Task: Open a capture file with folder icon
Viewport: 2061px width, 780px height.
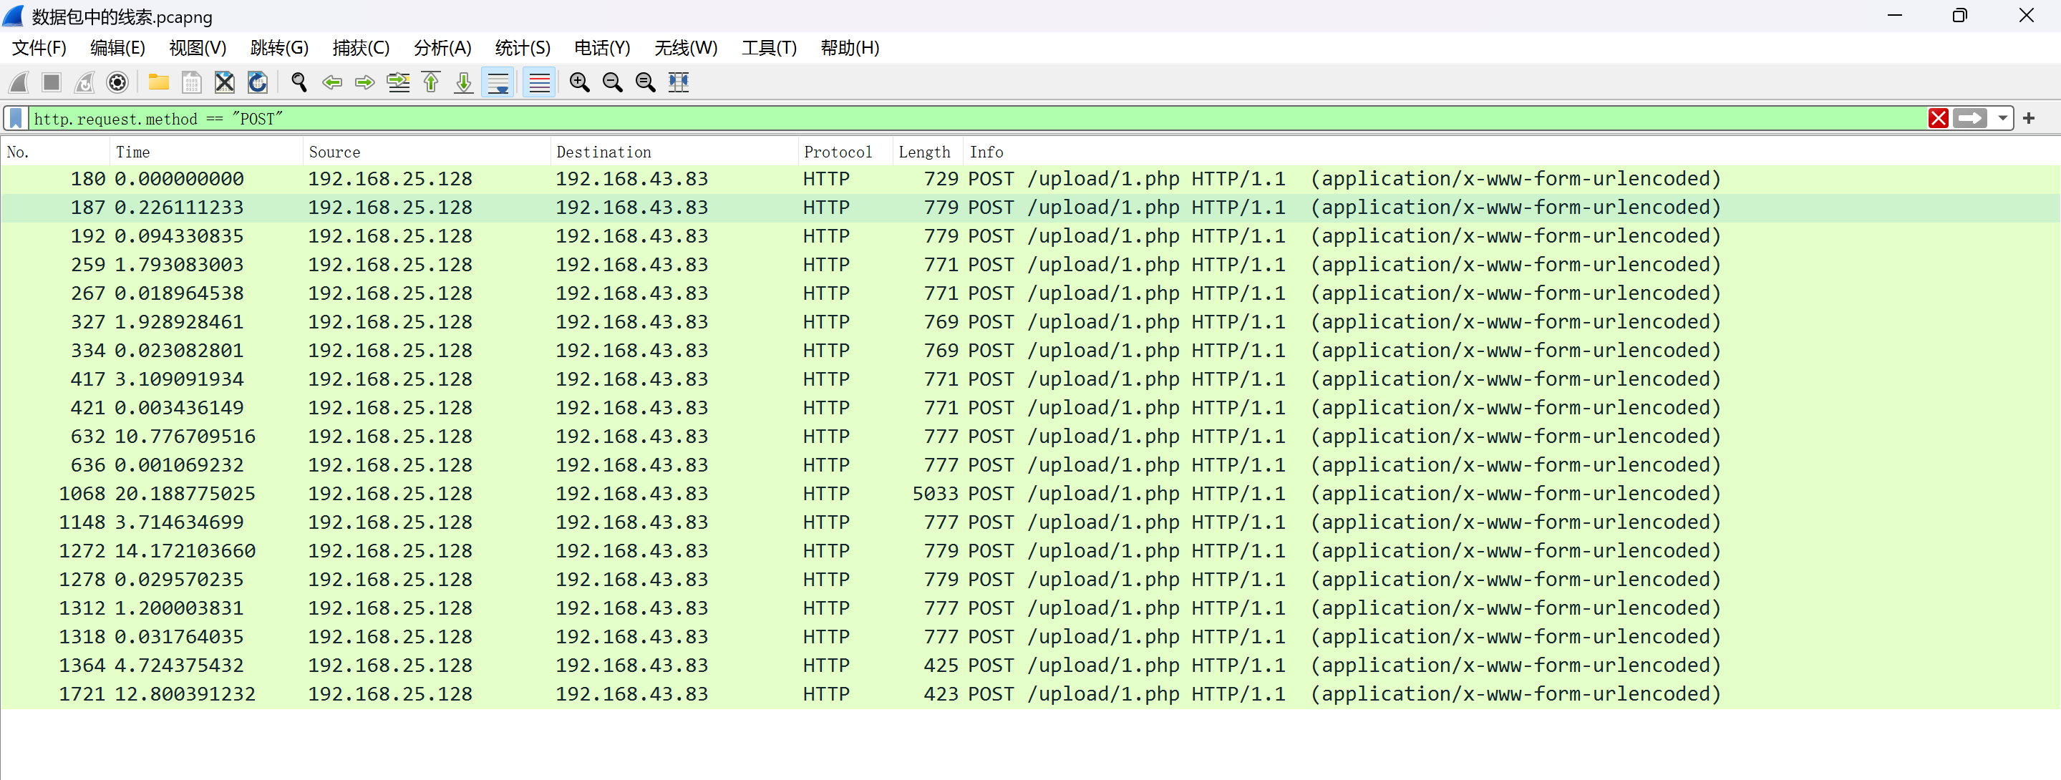Action: pyautogui.click(x=158, y=82)
